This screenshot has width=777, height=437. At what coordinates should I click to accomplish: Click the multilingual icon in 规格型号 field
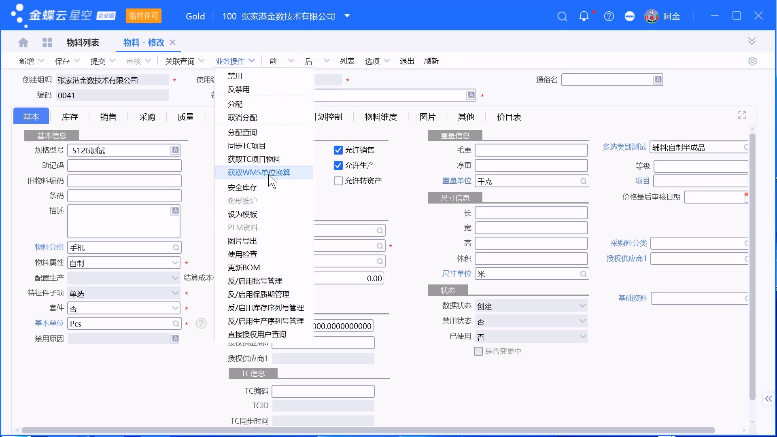point(175,151)
